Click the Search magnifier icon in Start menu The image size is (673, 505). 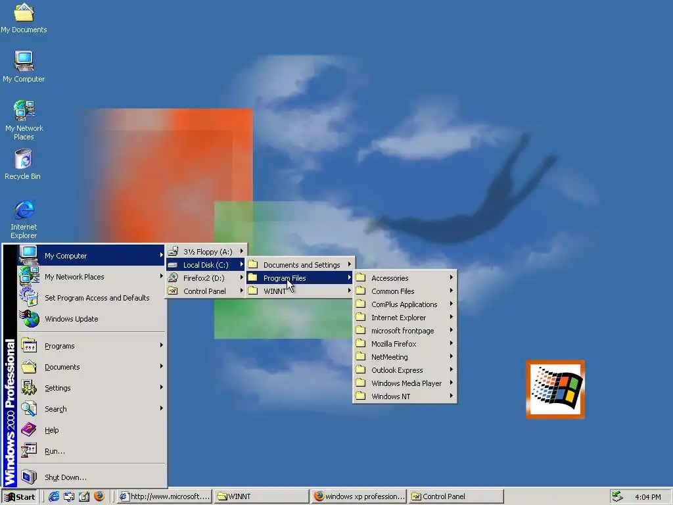(29, 409)
